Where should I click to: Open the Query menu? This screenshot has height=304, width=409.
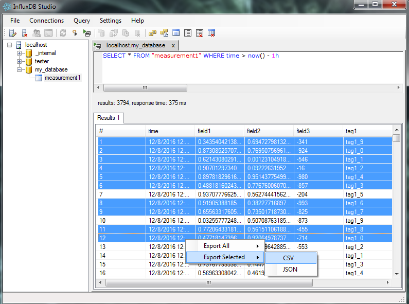(x=82, y=21)
